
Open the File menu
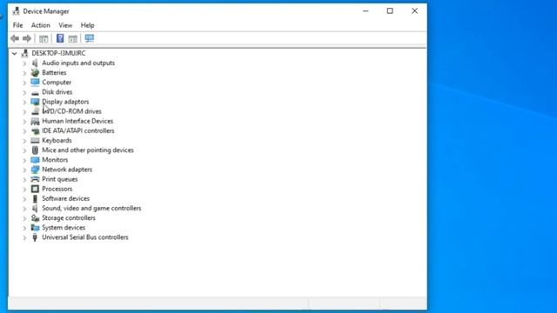click(17, 25)
